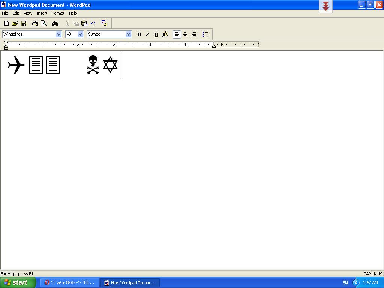Undo the last action with the arrow icon

(x=93, y=23)
